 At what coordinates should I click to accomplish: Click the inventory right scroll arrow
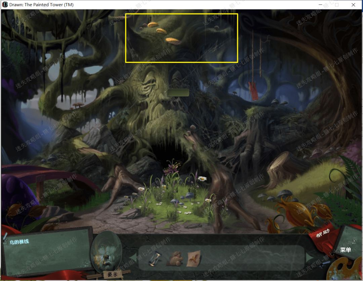click(310, 257)
